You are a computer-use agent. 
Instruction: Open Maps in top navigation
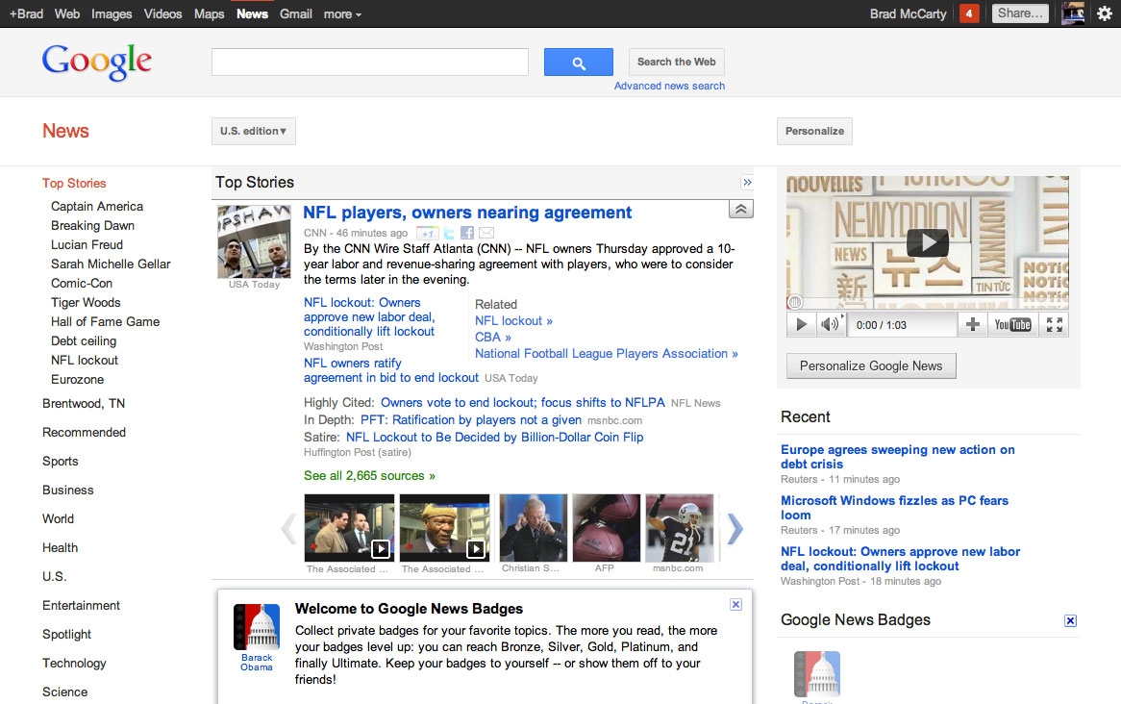point(209,13)
